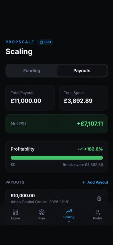Image resolution: width=113 pixels, height=245 pixels.
Task: Click the green Profitability progress bar
Action: (57, 158)
